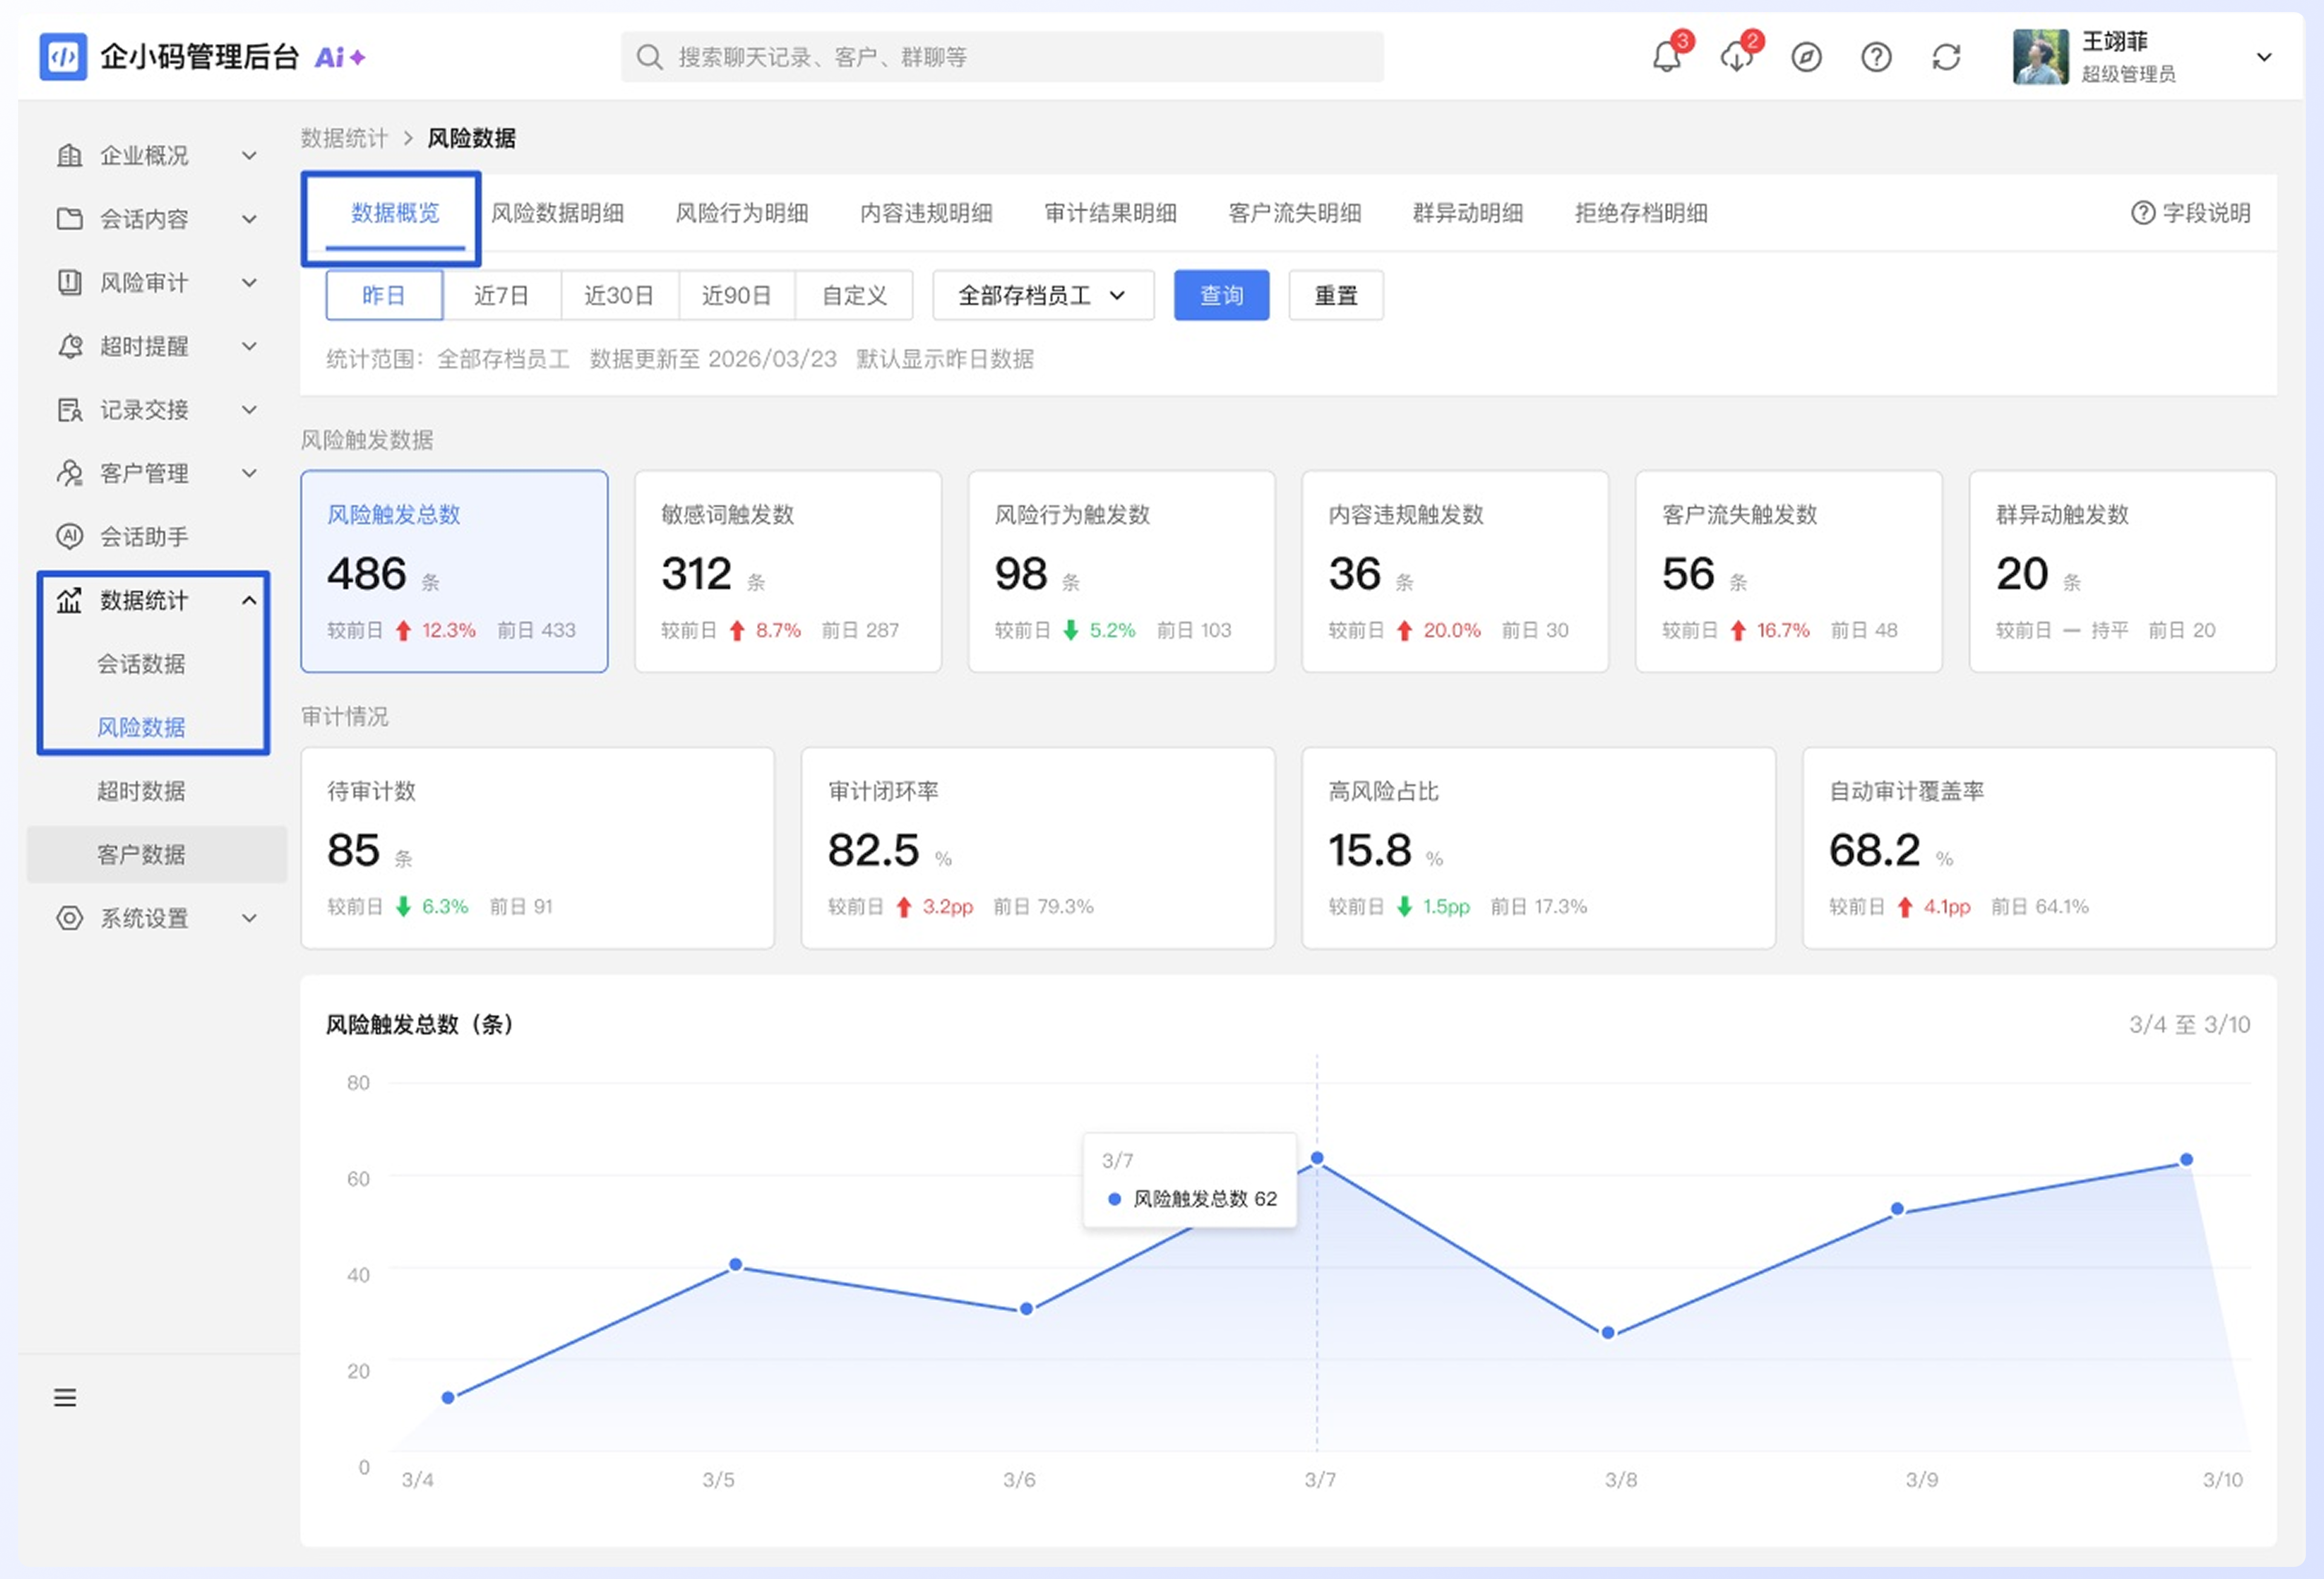
Task: Click the search chat records input field
Action: click(1002, 57)
